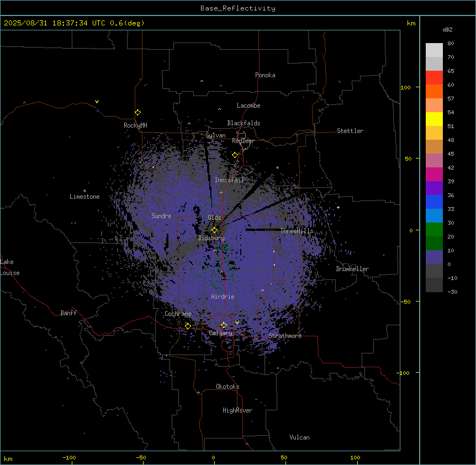Select the slate purple 10 dBZ legend swatch

[434, 257]
